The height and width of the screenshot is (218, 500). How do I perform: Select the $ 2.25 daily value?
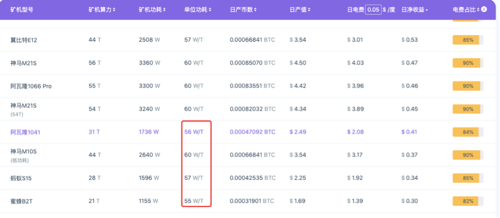(298, 178)
